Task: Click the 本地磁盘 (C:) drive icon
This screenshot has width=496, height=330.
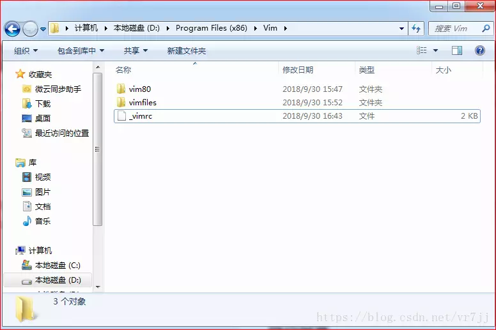Action: (27, 265)
